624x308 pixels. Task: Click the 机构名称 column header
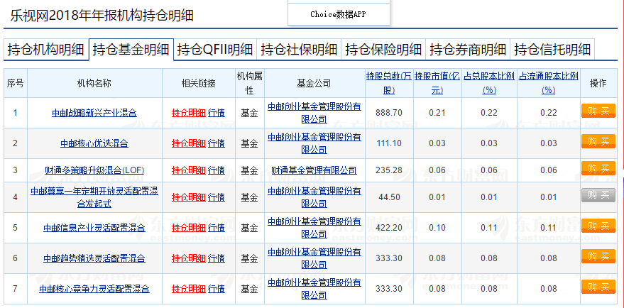(x=94, y=83)
